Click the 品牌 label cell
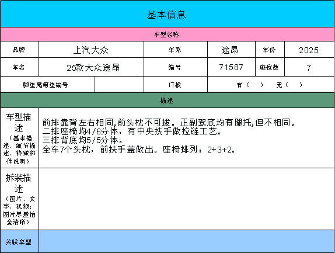Image resolution: width=335 pixels, height=253 pixels. (x=19, y=50)
